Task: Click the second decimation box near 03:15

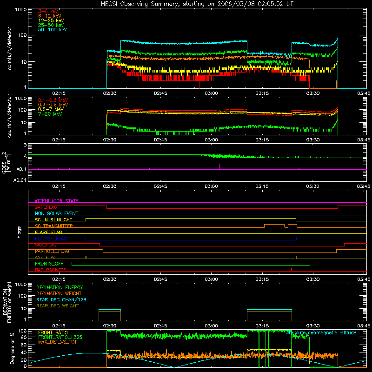Action: (269, 315)
